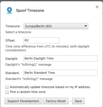Focus the Offset field containing 60
Screen dimensions: 103x107
(x=42, y=40)
